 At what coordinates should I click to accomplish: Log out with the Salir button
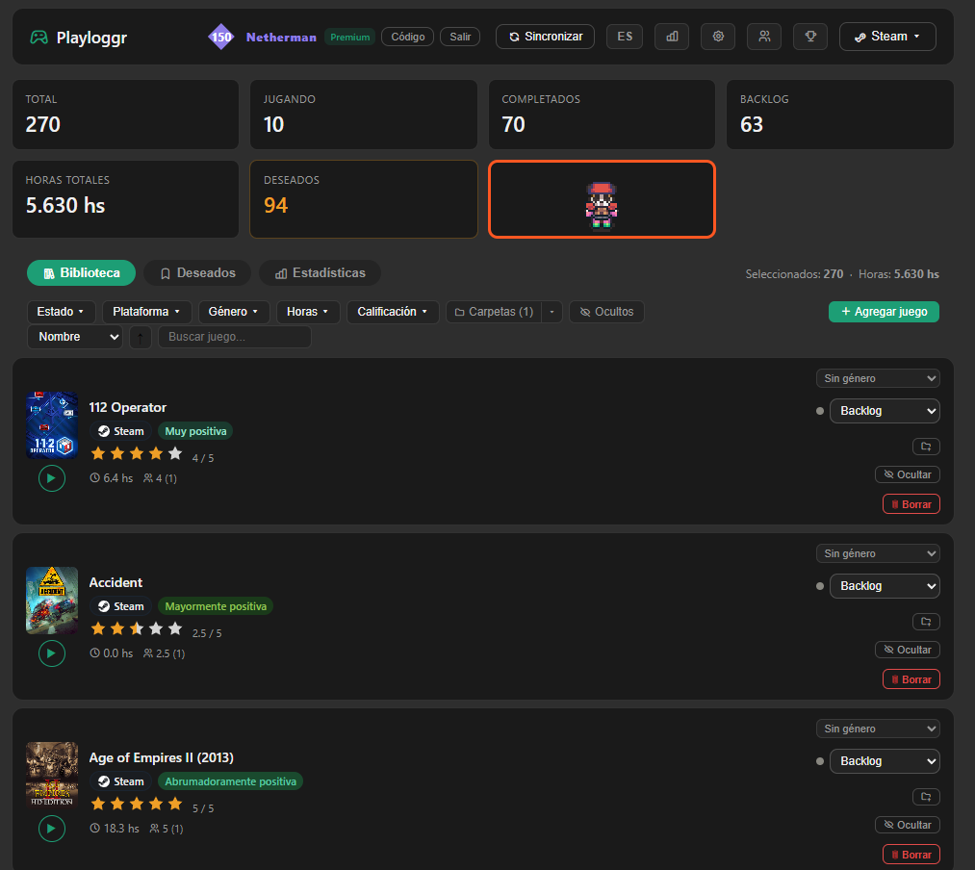pyautogui.click(x=460, y=37)
